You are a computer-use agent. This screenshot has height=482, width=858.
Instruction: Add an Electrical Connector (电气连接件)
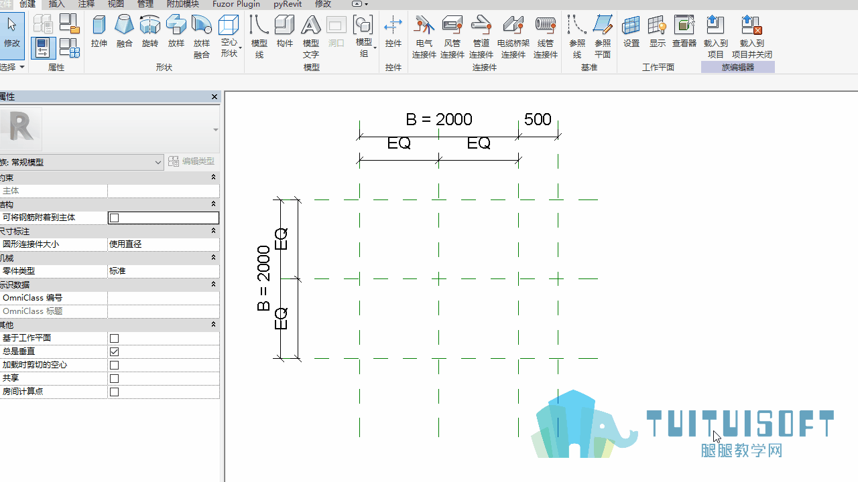pyautogui.click(x=424, y=37)
